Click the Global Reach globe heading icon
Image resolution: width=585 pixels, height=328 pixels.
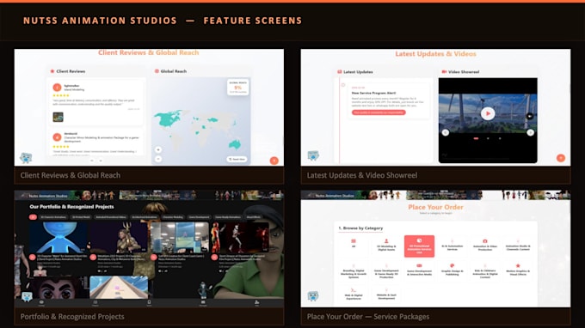tap(157, 71)
